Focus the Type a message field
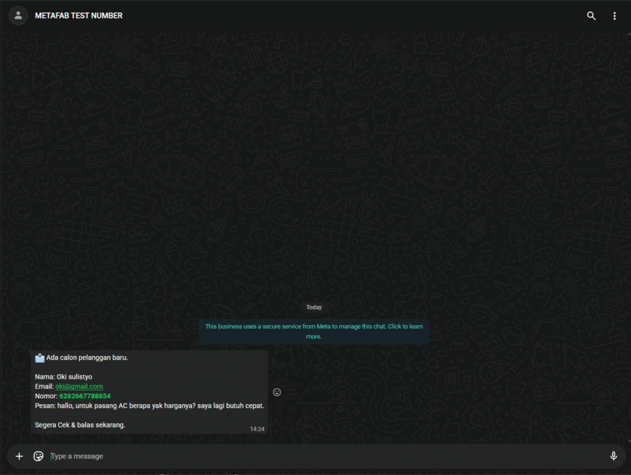The height and width of the screenshot is (475, 631). tap(320, 456)
